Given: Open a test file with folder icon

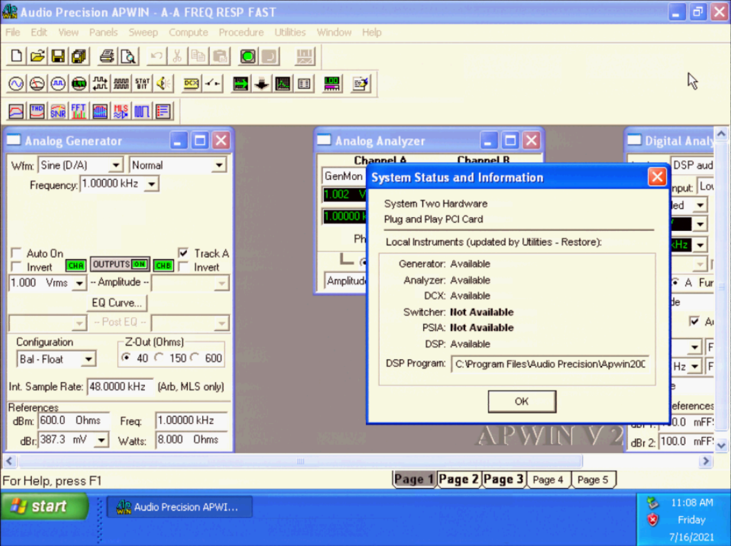Looking at the screenshot, I should pos(37,57).
